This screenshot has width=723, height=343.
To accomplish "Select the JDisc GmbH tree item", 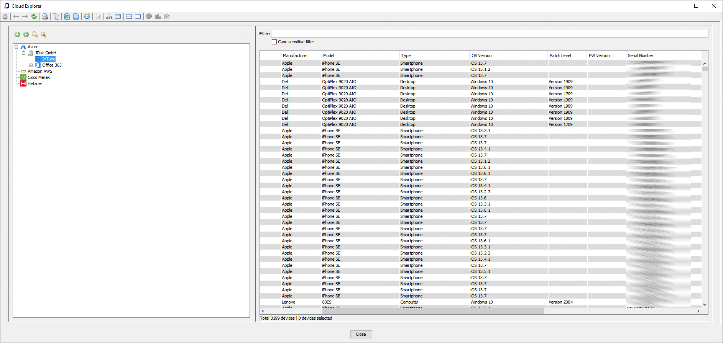I will click(46, 53).
